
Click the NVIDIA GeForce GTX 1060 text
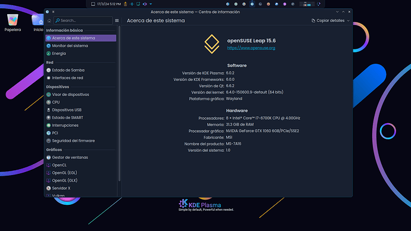pyautogui.click(x=262, y=131)
